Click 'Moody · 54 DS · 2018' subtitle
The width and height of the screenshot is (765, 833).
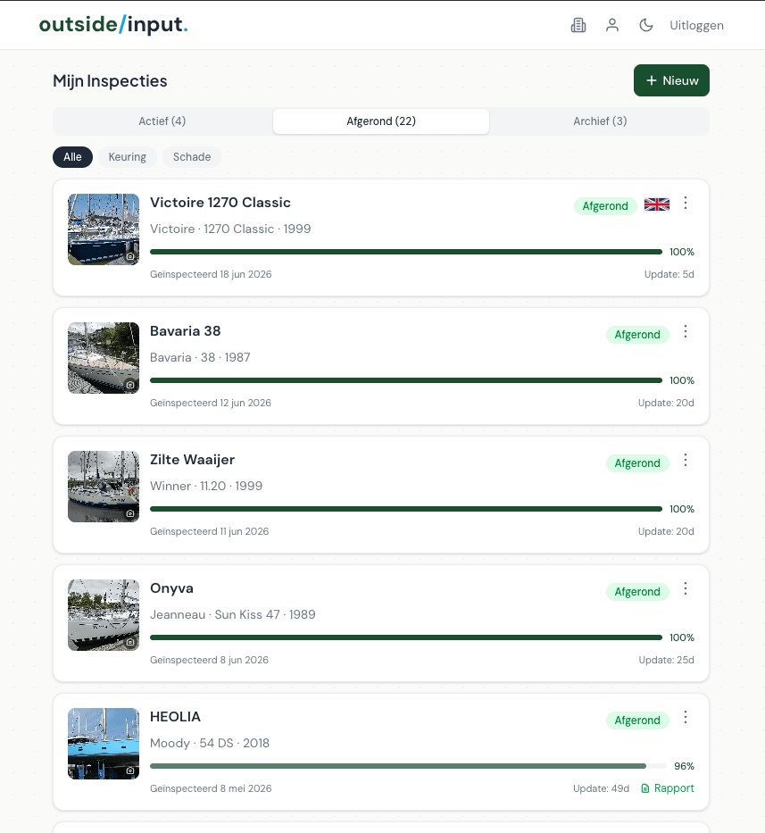click(210, 743)
